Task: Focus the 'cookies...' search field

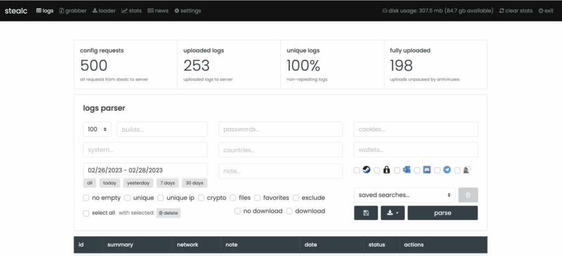Action: [416, 129]
